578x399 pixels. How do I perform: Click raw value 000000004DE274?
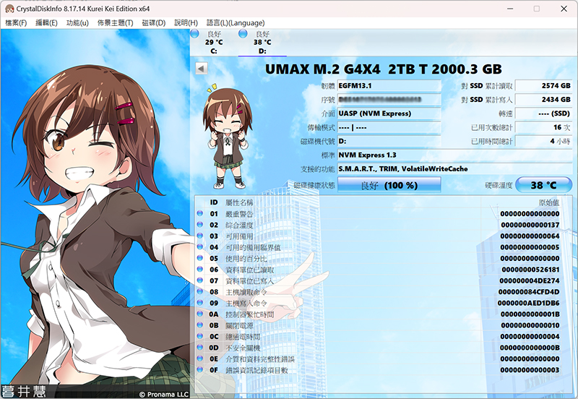click(530, 280)
